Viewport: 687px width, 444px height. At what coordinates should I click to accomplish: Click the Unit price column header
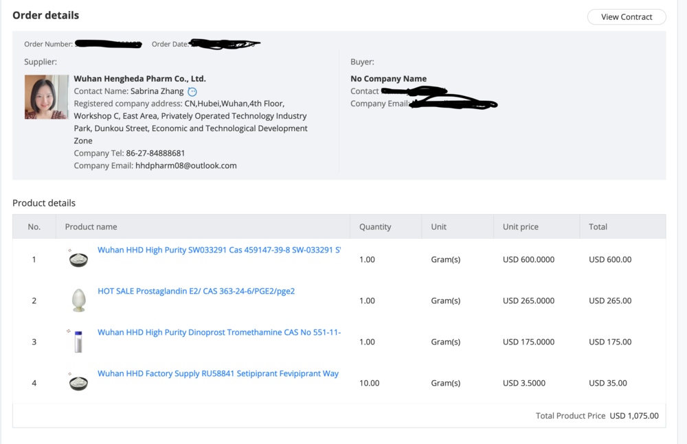pyautogui.click(x=520, y=227)
